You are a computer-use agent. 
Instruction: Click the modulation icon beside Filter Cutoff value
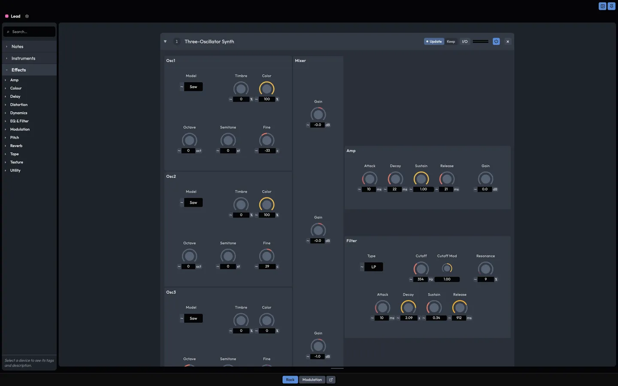[x=411, y=279]
